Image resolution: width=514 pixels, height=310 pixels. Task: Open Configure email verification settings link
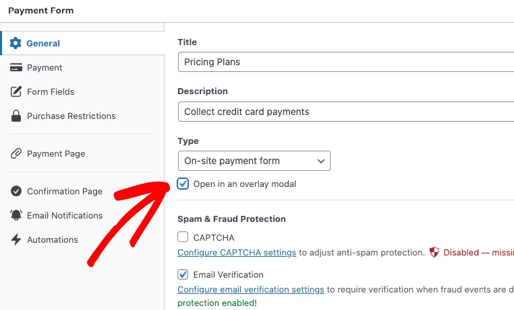pos(251,290)
